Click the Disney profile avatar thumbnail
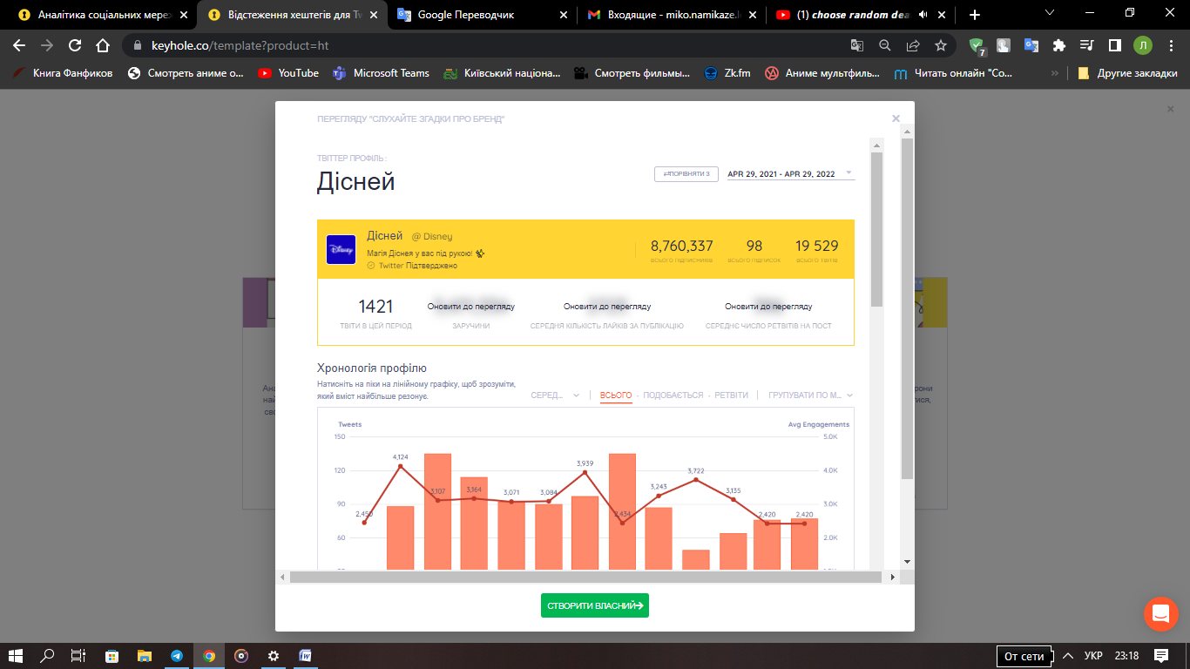Screen dimensions: 1190x669 pyautogui.click(x=341, y=249)
